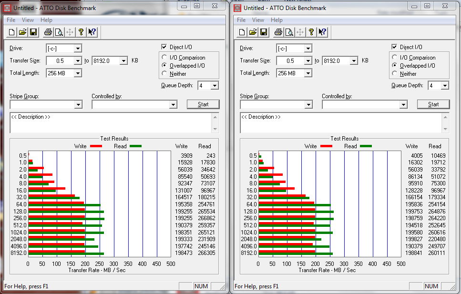Image resolution: width=461 pixels, height=294 pixels.
Task: Click write value 4005 in right results
Action: coord(417,155)
